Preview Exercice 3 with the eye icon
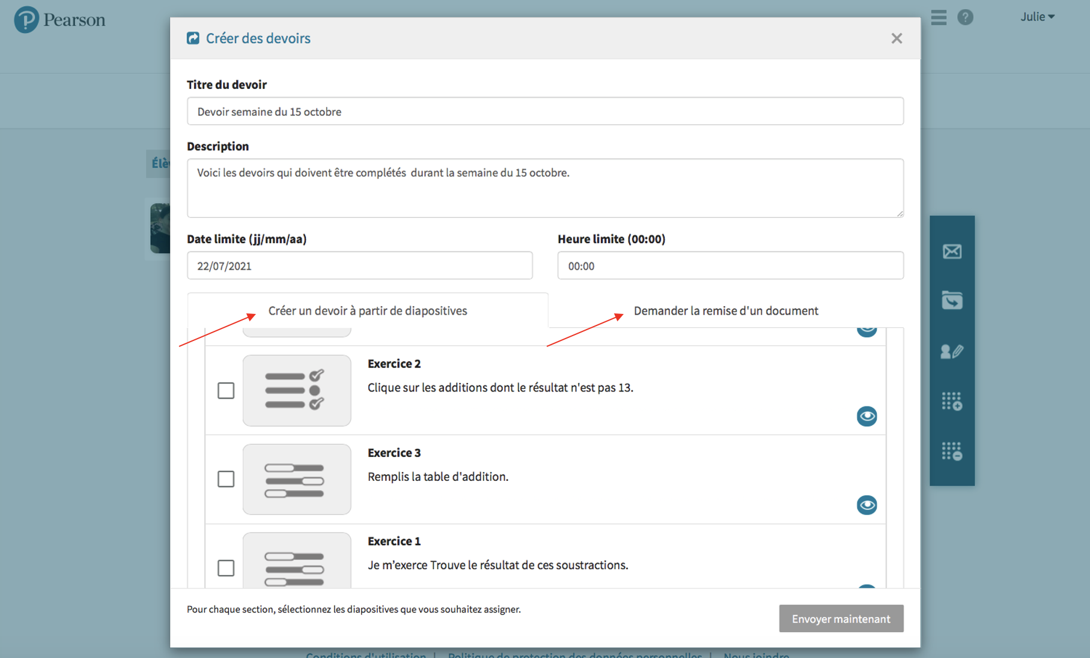The width and height of the screenshot is (1090, 658). click(866, 505)
